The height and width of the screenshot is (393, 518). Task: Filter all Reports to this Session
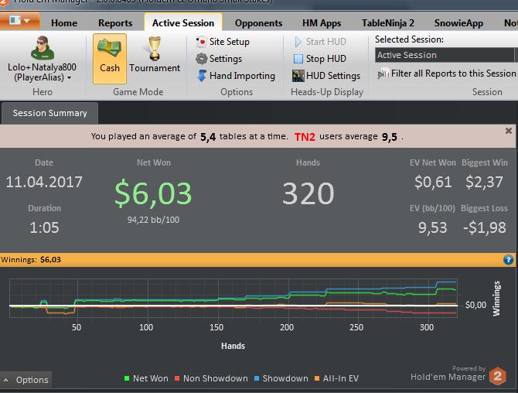click(x=454, y=73)
